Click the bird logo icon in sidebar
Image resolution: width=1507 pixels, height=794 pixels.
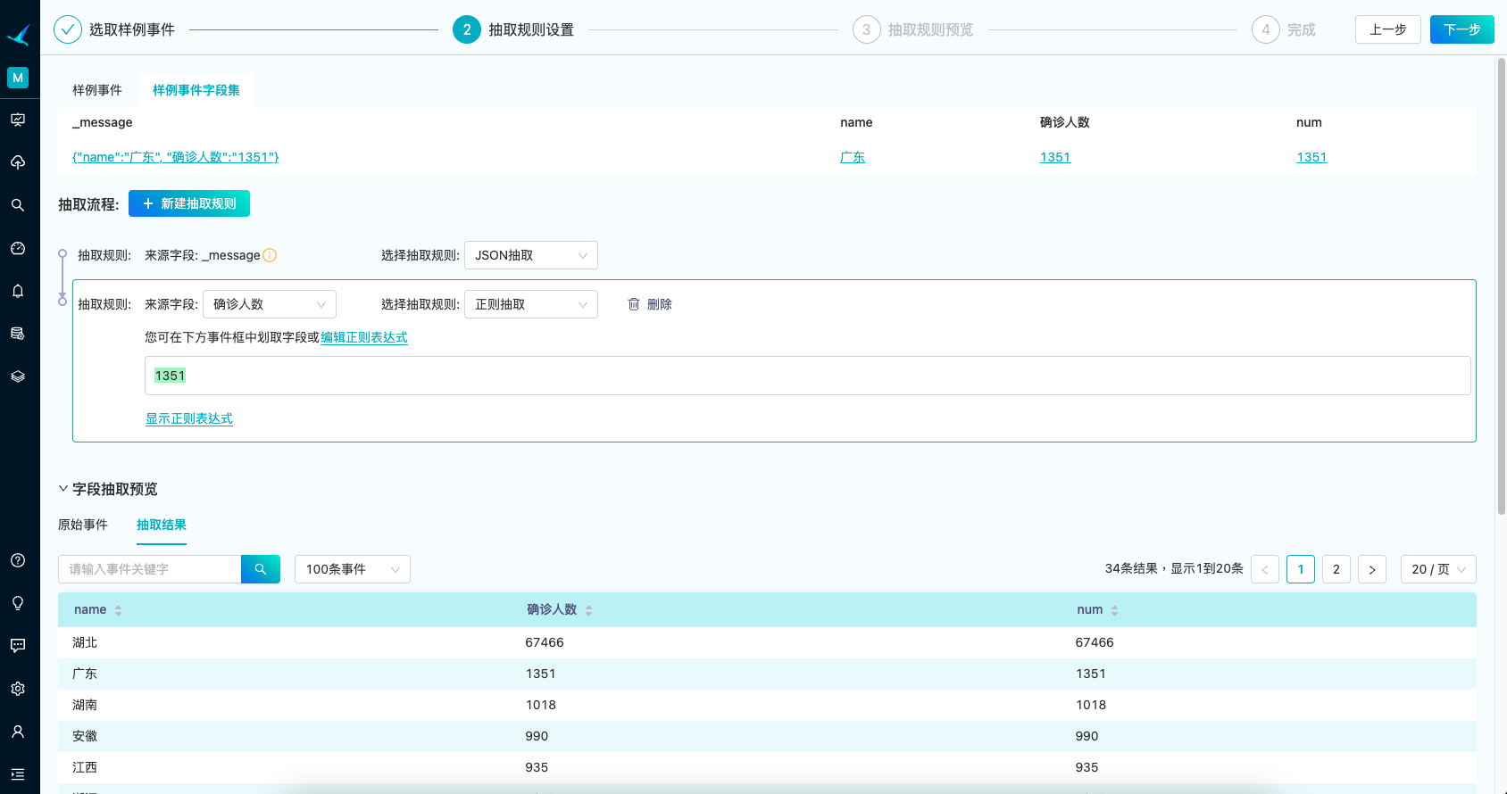coord(19,35)
